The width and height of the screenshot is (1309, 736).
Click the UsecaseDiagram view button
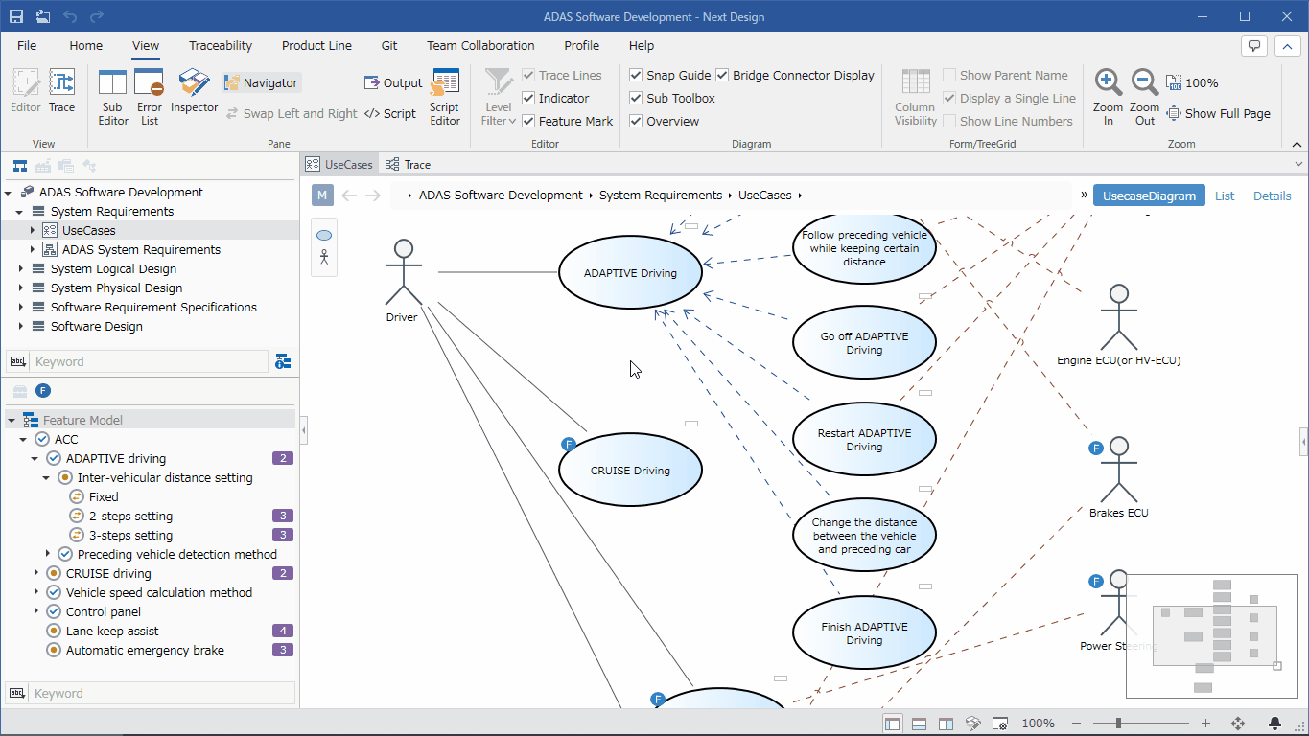[x=1150, y=195]
